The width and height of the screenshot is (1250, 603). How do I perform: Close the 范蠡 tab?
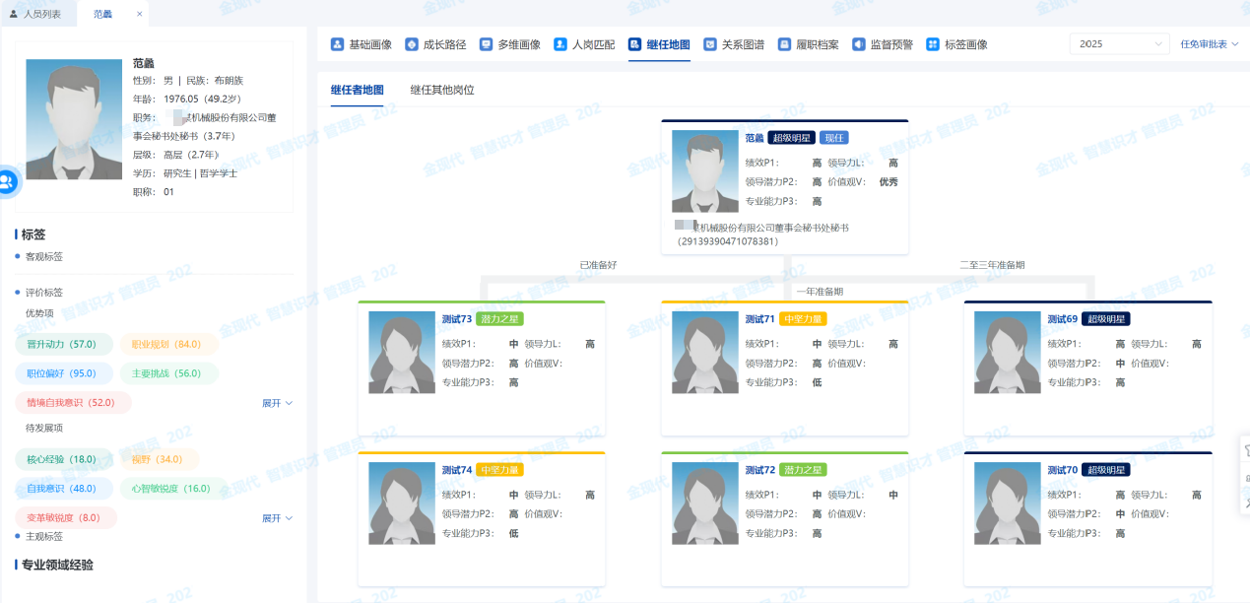tap(139, 14)
